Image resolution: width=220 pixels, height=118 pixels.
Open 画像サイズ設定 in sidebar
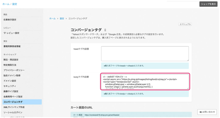11,91
